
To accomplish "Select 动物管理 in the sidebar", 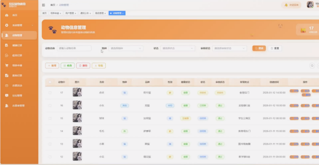I will click(x=19, y=35).
